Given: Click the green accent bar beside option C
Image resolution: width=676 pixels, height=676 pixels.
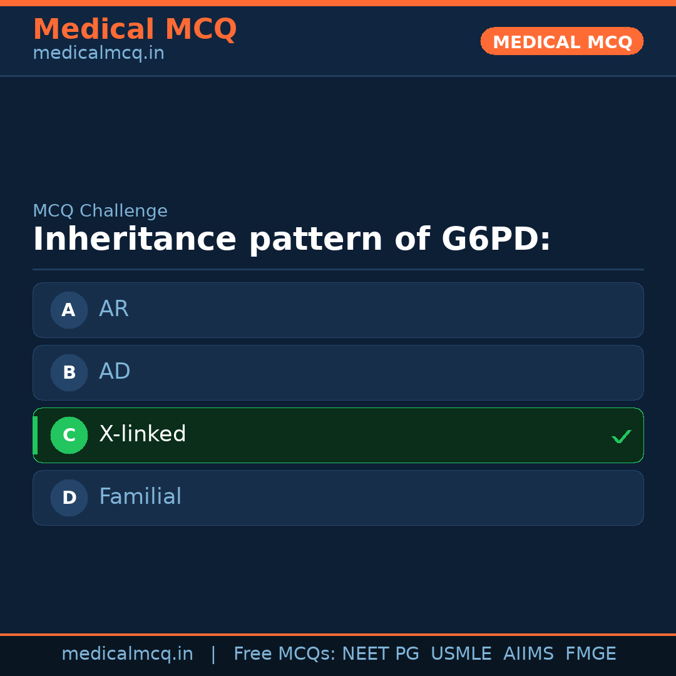Looking at the screenshot, I should click(35, 435).
